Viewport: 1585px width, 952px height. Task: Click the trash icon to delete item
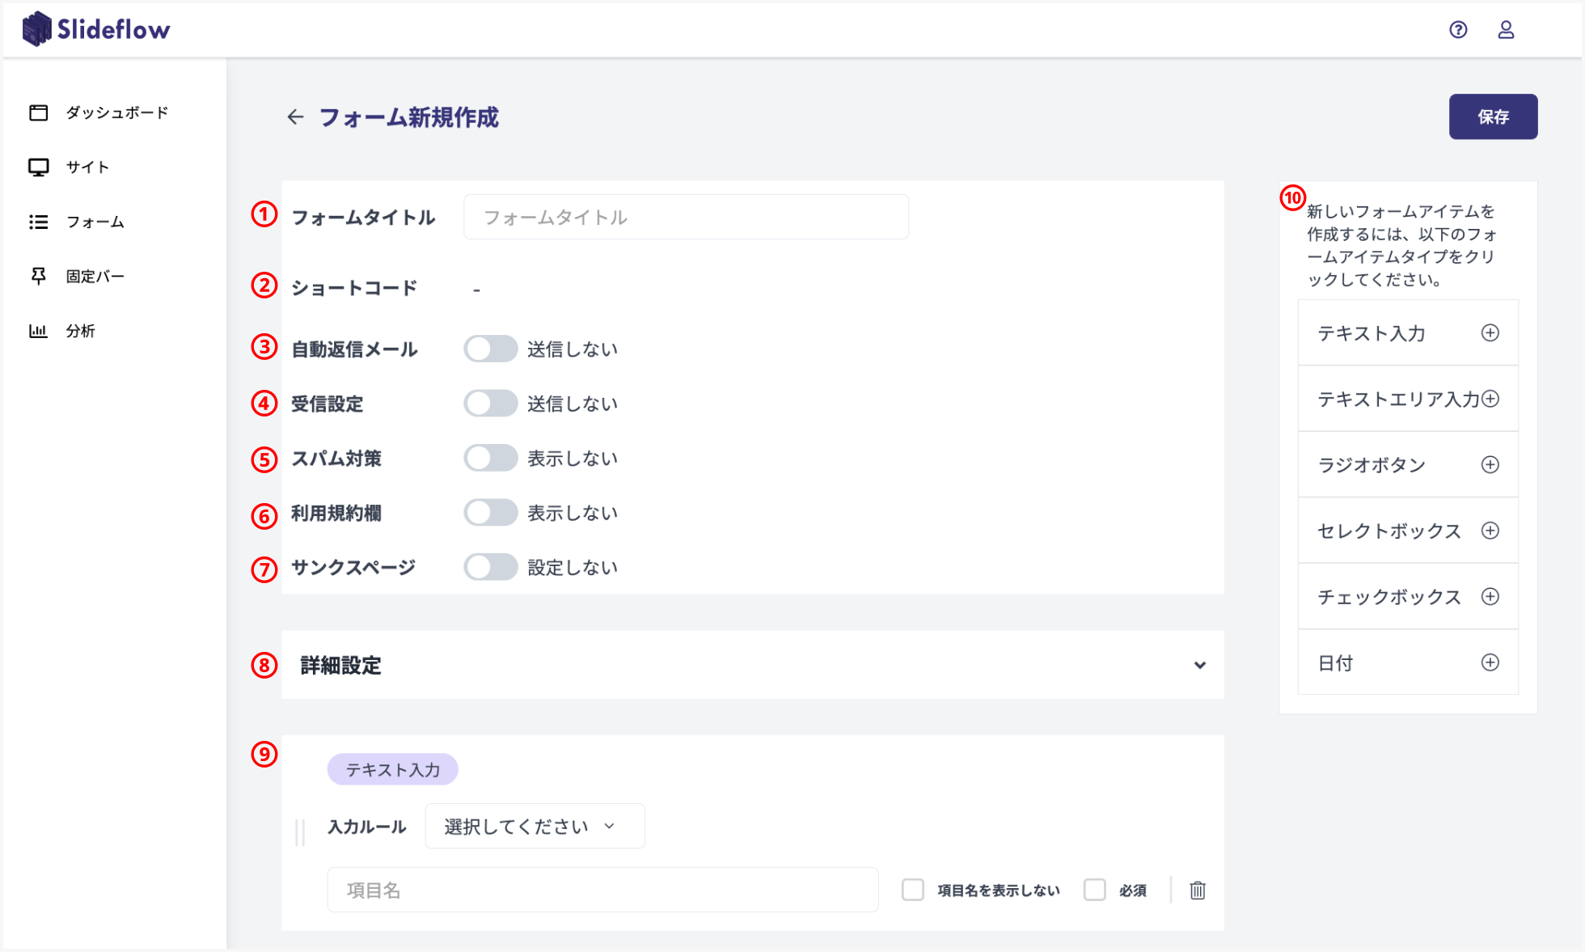[x=1198, y=891]
